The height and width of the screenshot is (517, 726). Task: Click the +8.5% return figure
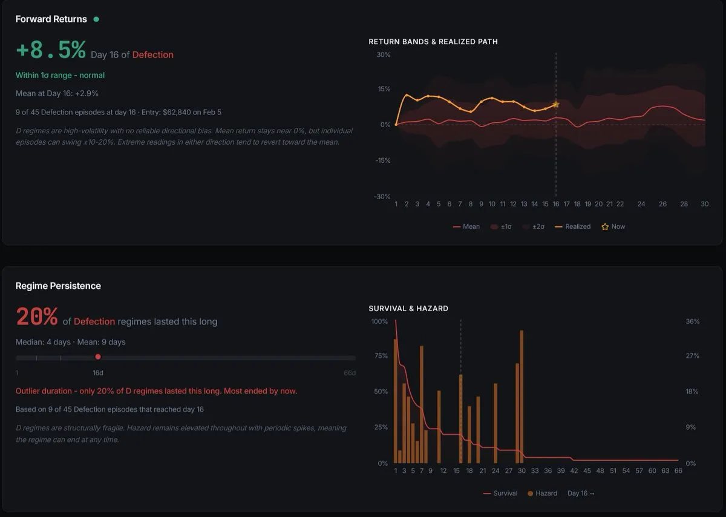(x=51, y=51)
